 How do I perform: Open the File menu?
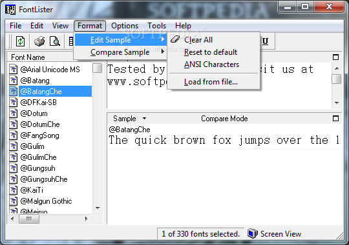coord(16,26)
